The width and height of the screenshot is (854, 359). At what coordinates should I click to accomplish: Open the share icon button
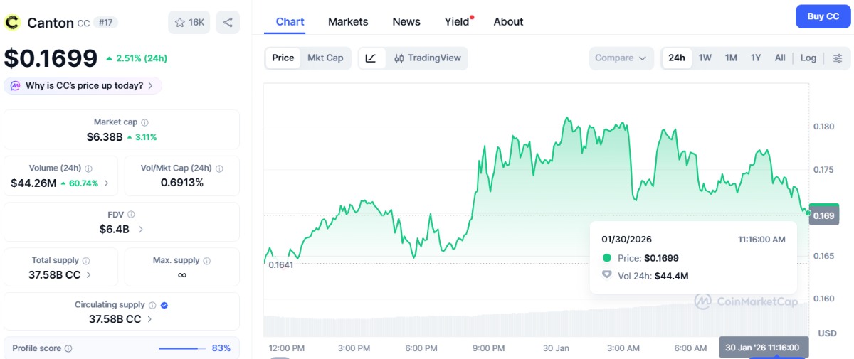[x=228, y=22]
